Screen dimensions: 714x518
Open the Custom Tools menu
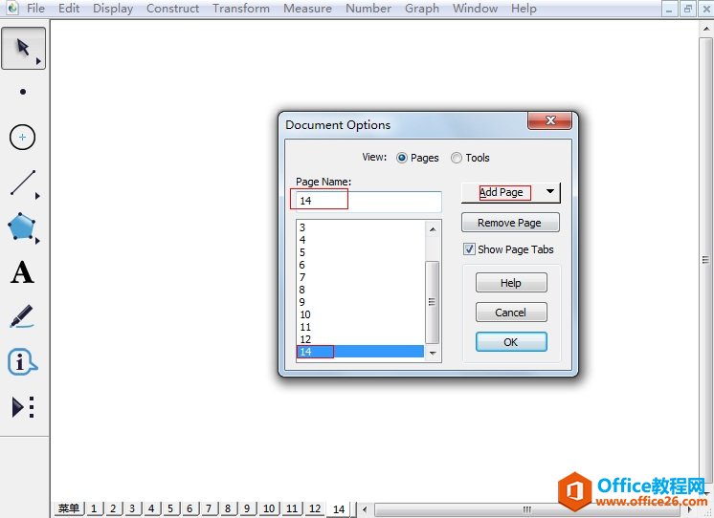[23, 406]
